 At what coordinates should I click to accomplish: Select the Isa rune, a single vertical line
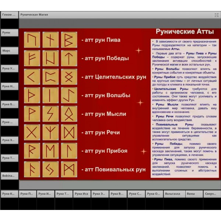50,95
